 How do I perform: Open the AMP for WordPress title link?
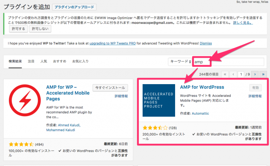pyautogui.click(x=202, y=87)
